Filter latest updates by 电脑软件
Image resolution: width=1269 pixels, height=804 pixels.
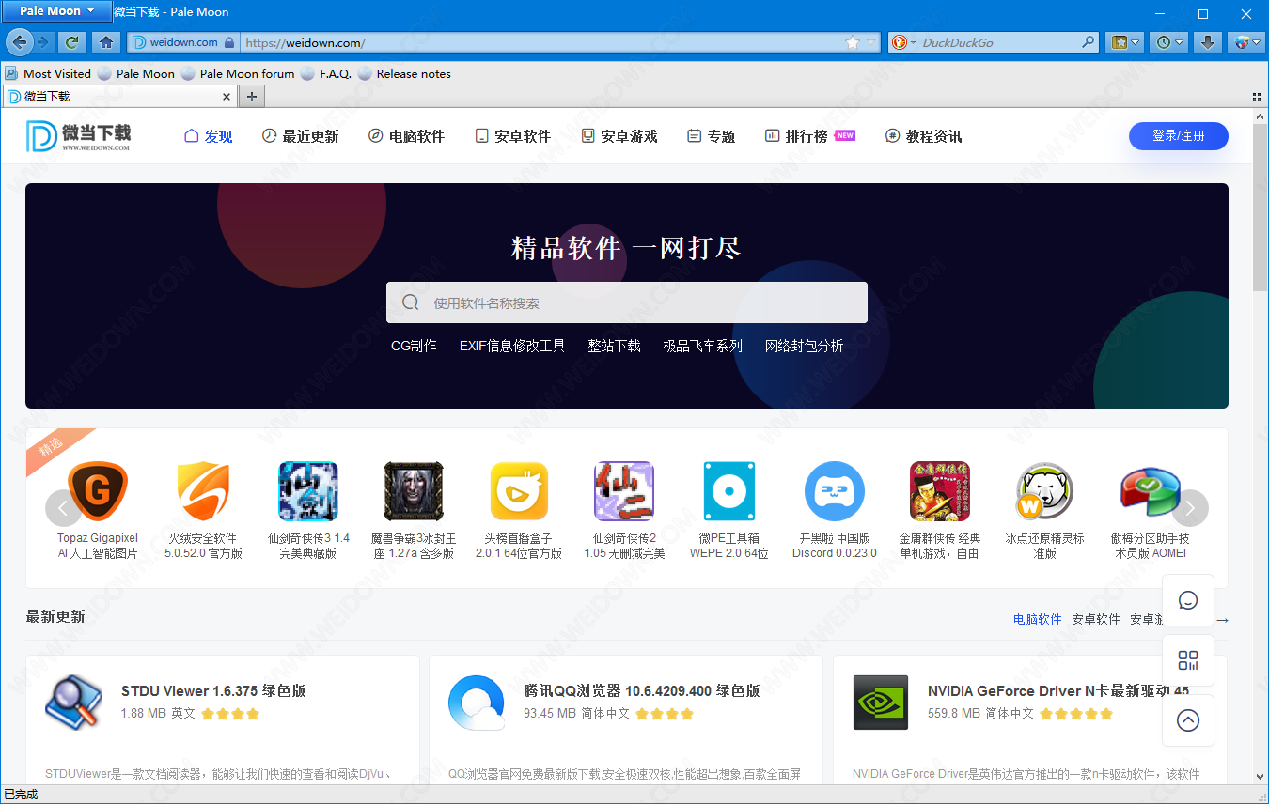(1038, 619)
